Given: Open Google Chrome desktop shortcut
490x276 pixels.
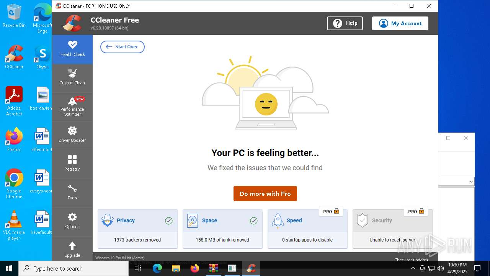Looking at the screenshot, I should [14, 184].
